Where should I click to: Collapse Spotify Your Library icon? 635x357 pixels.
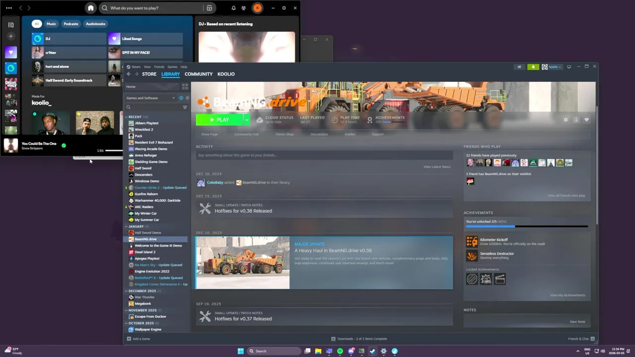(x=11, y=24)
